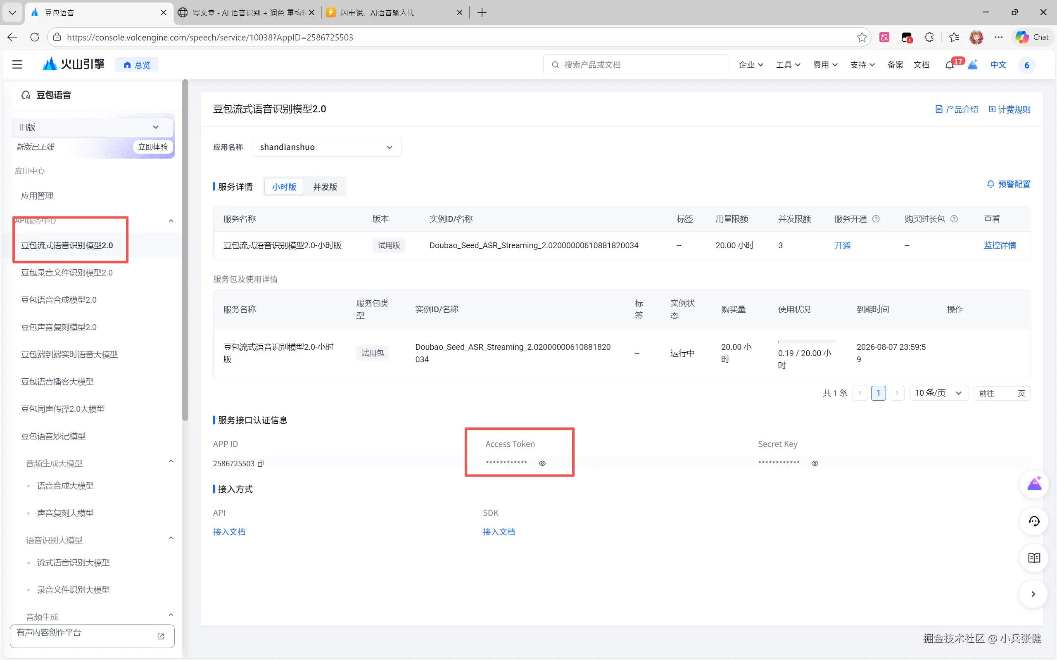
Task: Click the notification bell icon
Action: click(x=949, y=65)
